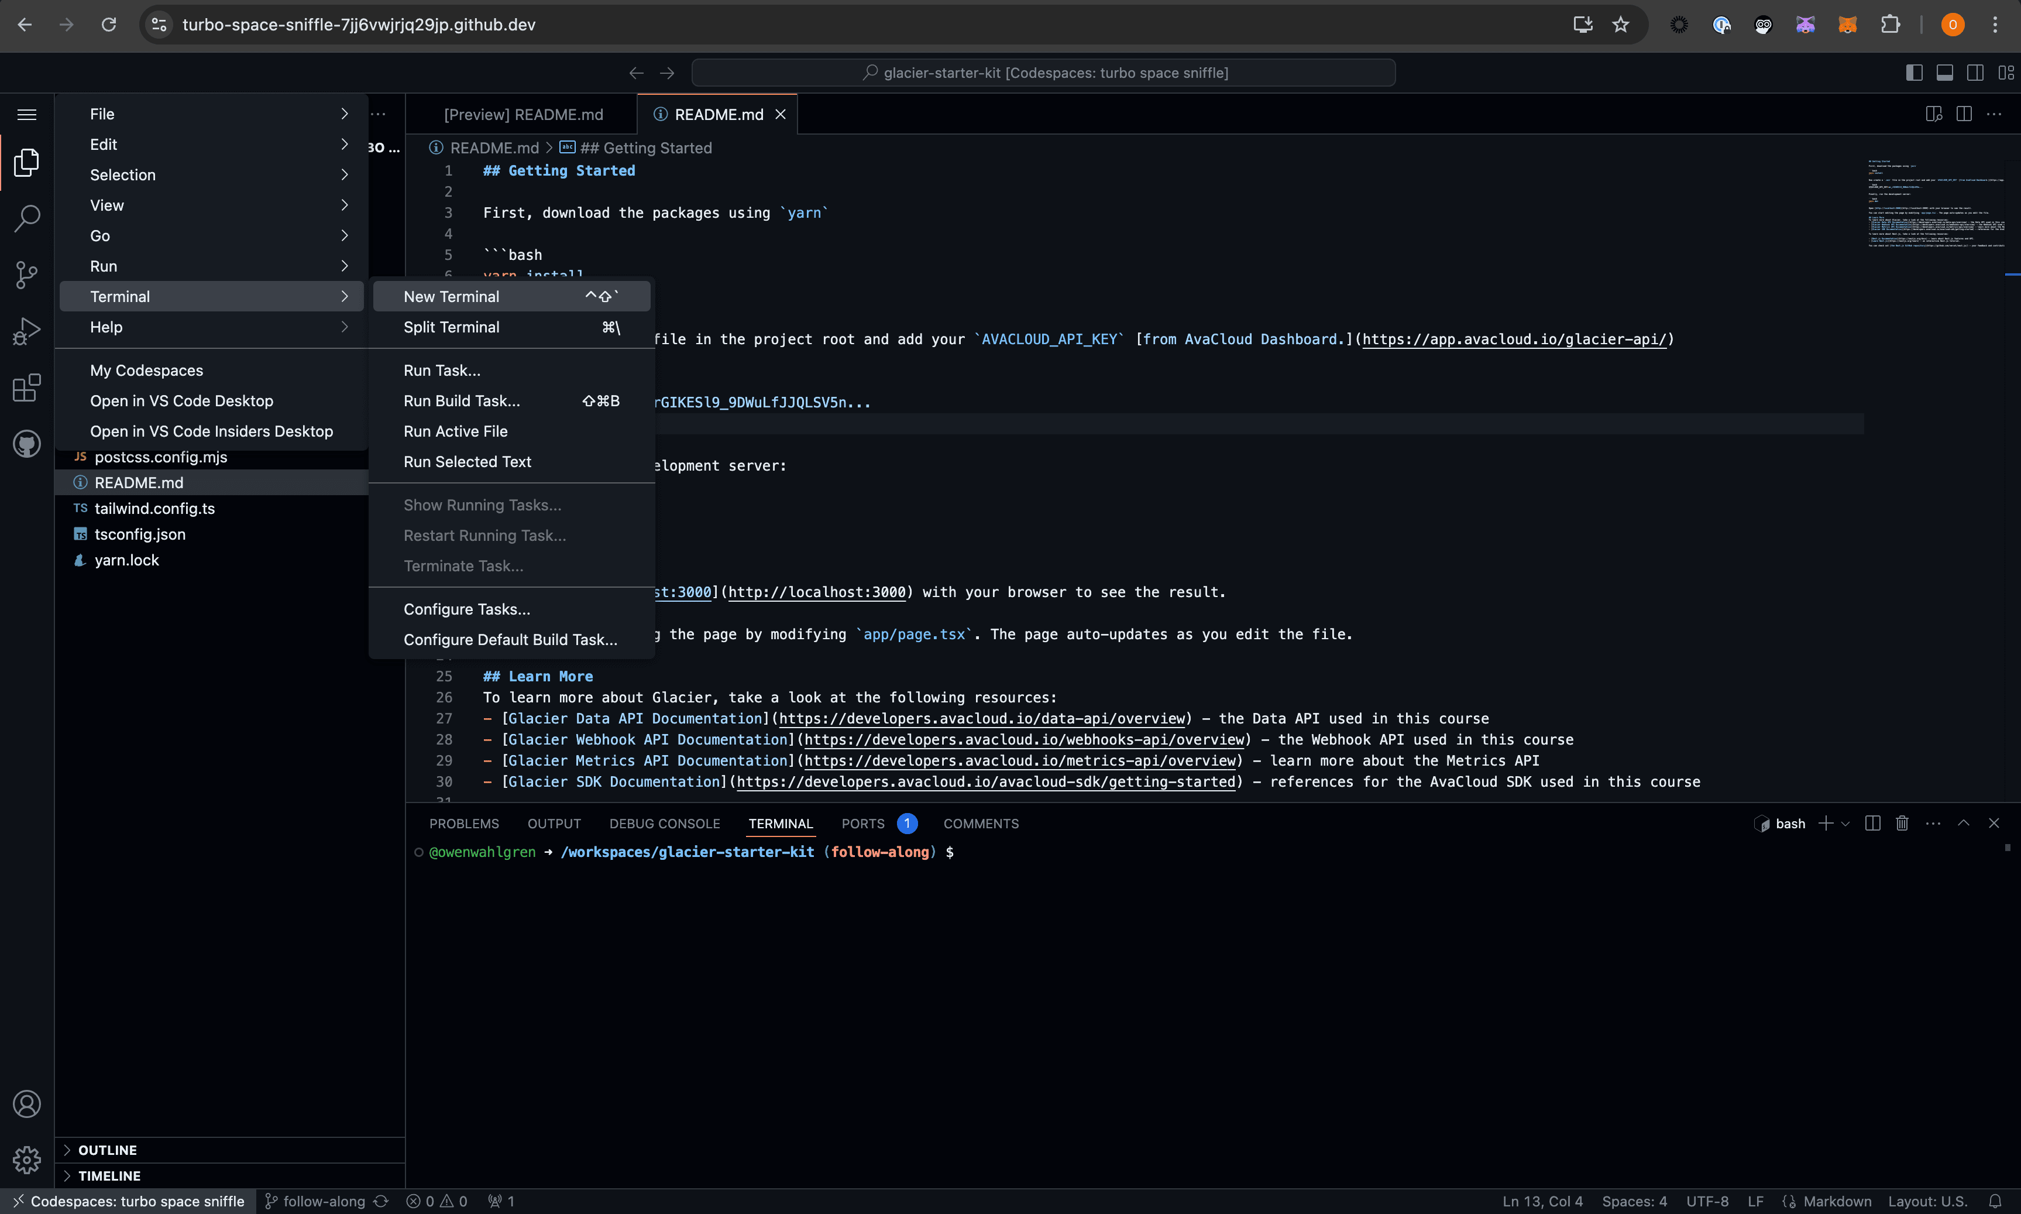The image size is (2021, 1214).
Task: Open the launch profile dropdown next to plus
Action: pos(1846,824)
